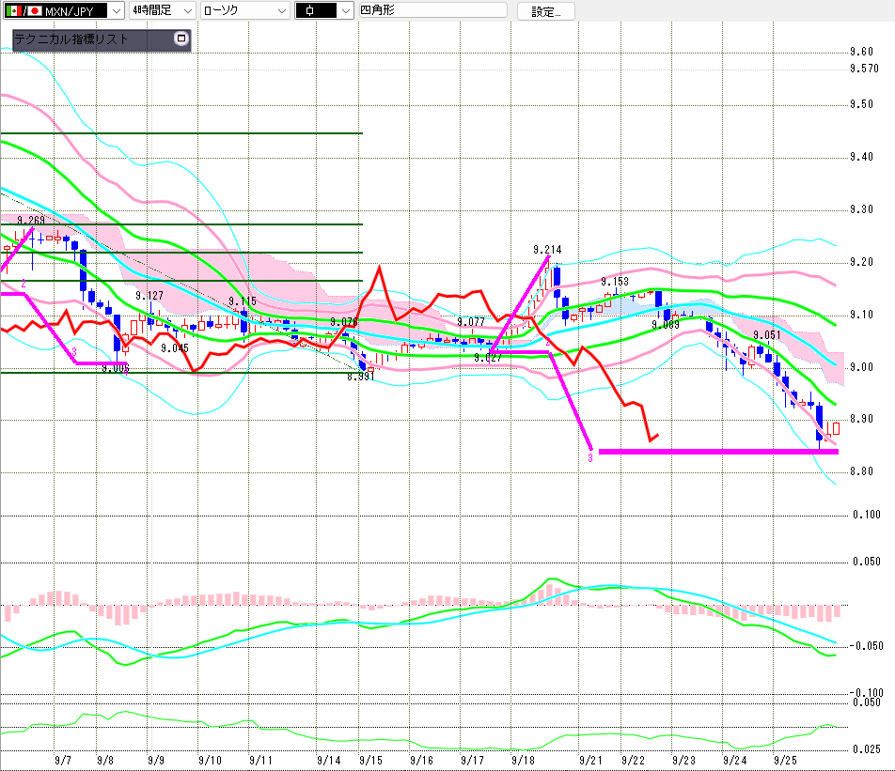The image size is (895, 771).
Task: Click the 9.127 price annotation
Action: click(149, 296)
